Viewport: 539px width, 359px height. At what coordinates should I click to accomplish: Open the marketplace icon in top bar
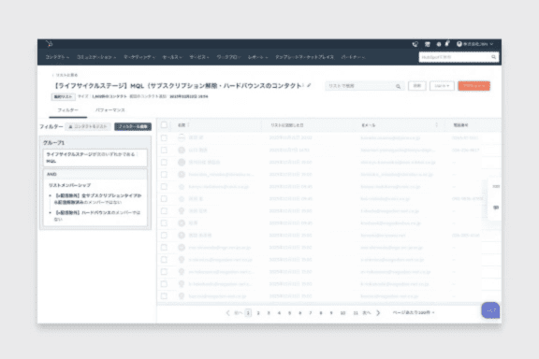pyautogui.click(x=428, y=44)
